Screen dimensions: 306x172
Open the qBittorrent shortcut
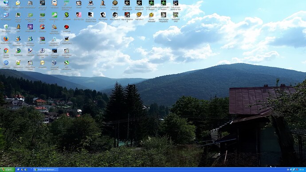pyautogui.click(x=6, y=63)
